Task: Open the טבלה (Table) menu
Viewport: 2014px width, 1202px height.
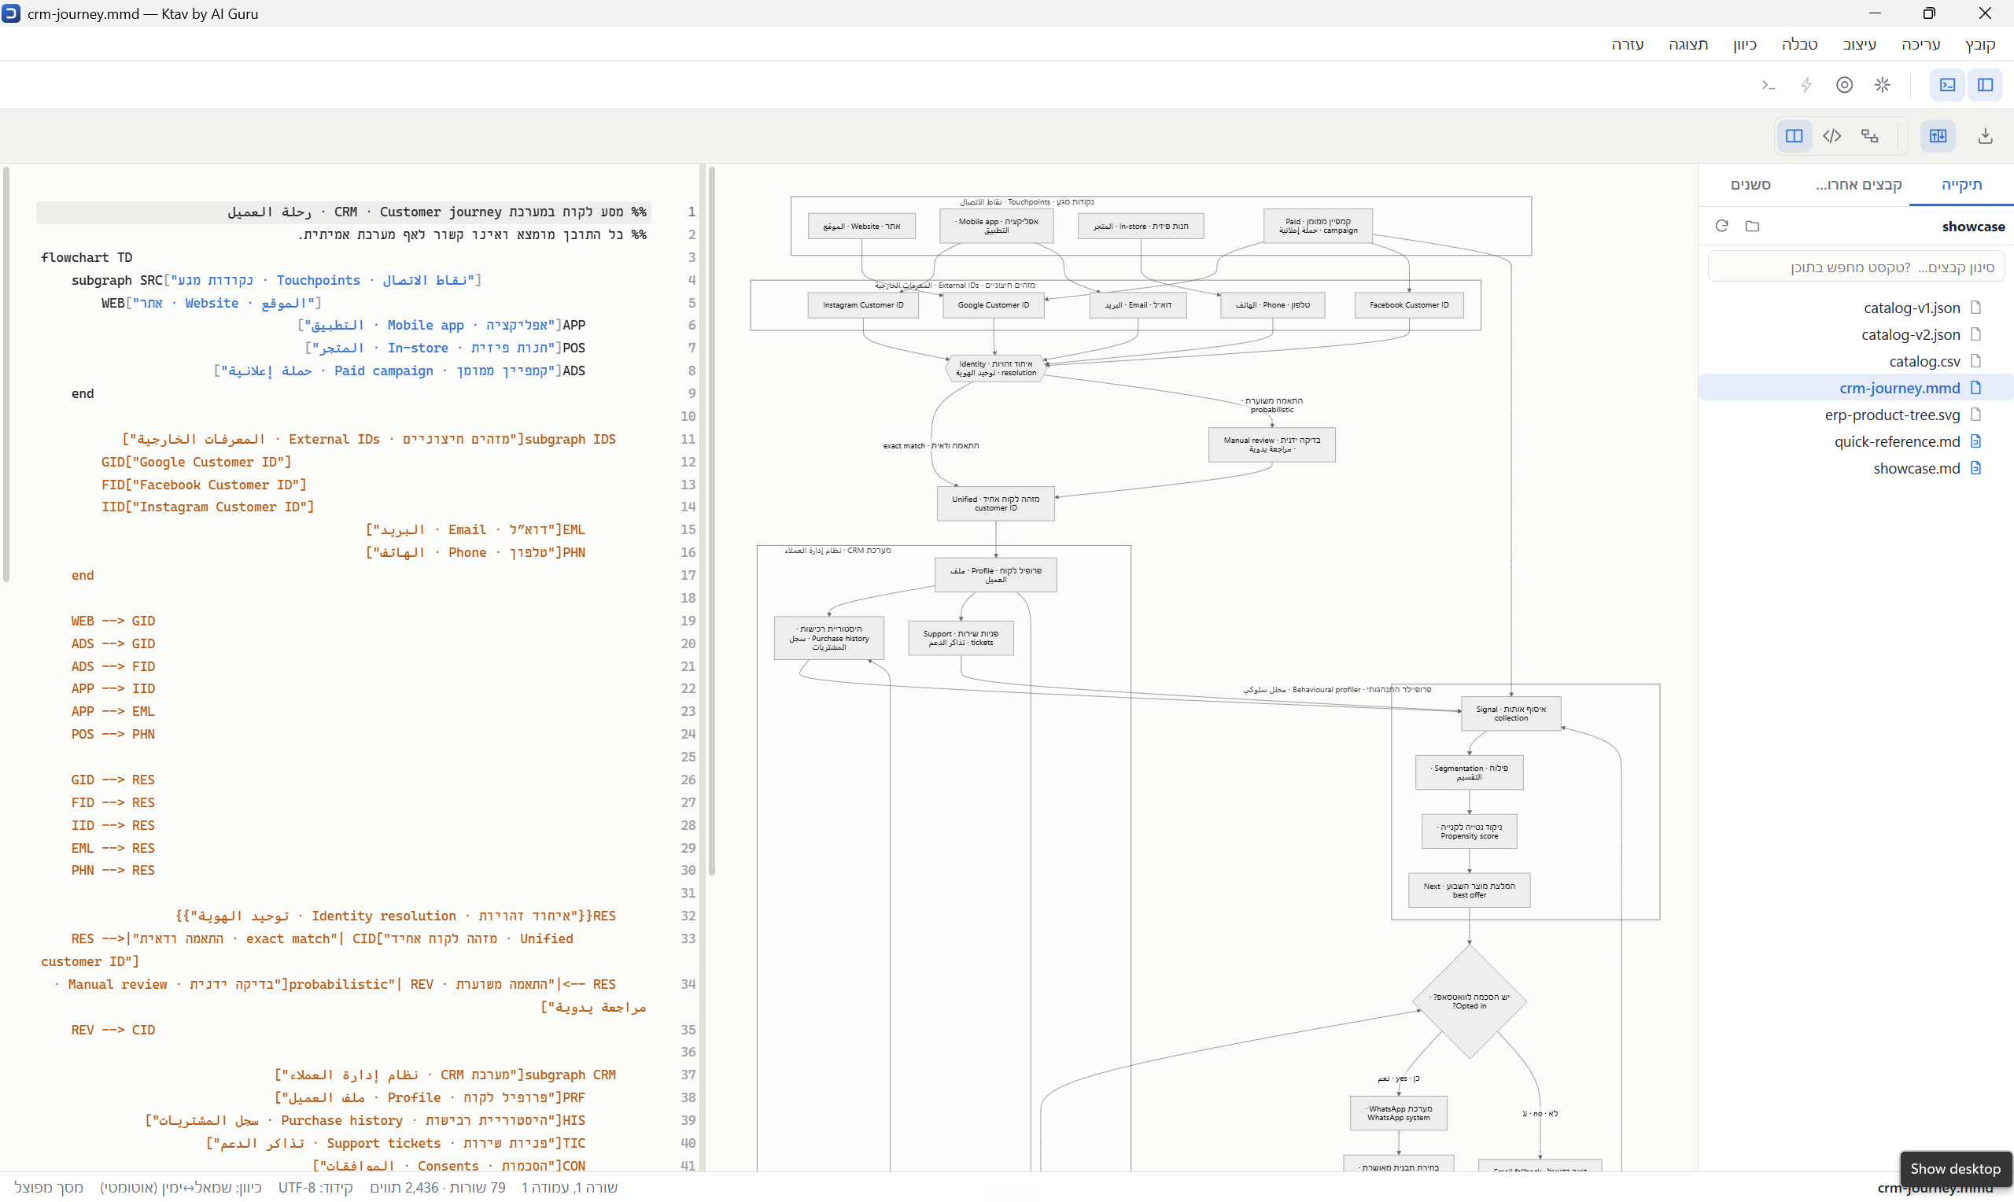Action: tap(1799, 45)
